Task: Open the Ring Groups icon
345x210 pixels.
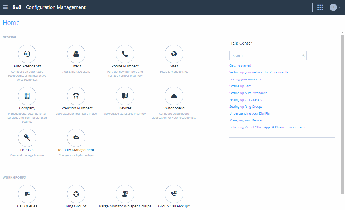Action: [76, 194]
